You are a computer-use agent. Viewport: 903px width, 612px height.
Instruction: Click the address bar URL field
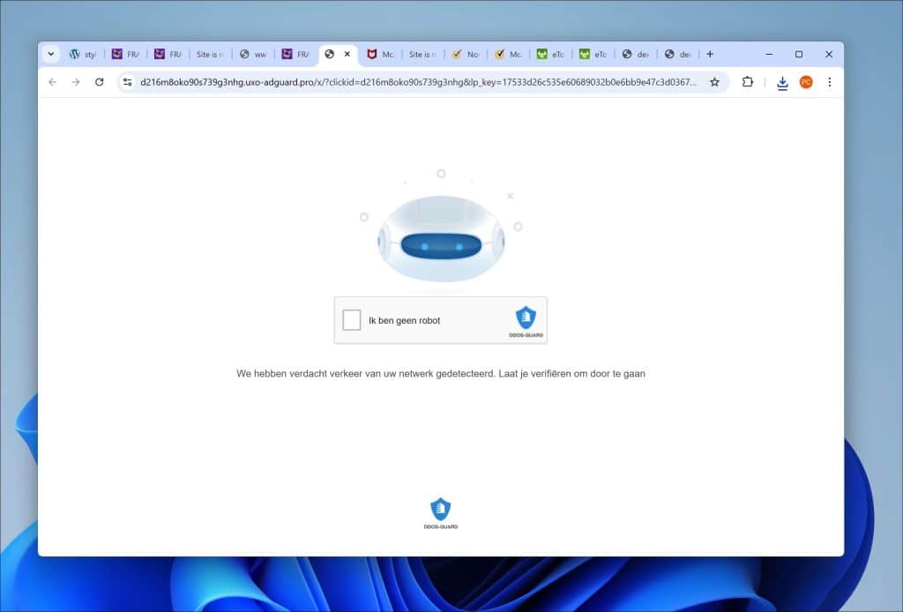click(x=419, y=82)
